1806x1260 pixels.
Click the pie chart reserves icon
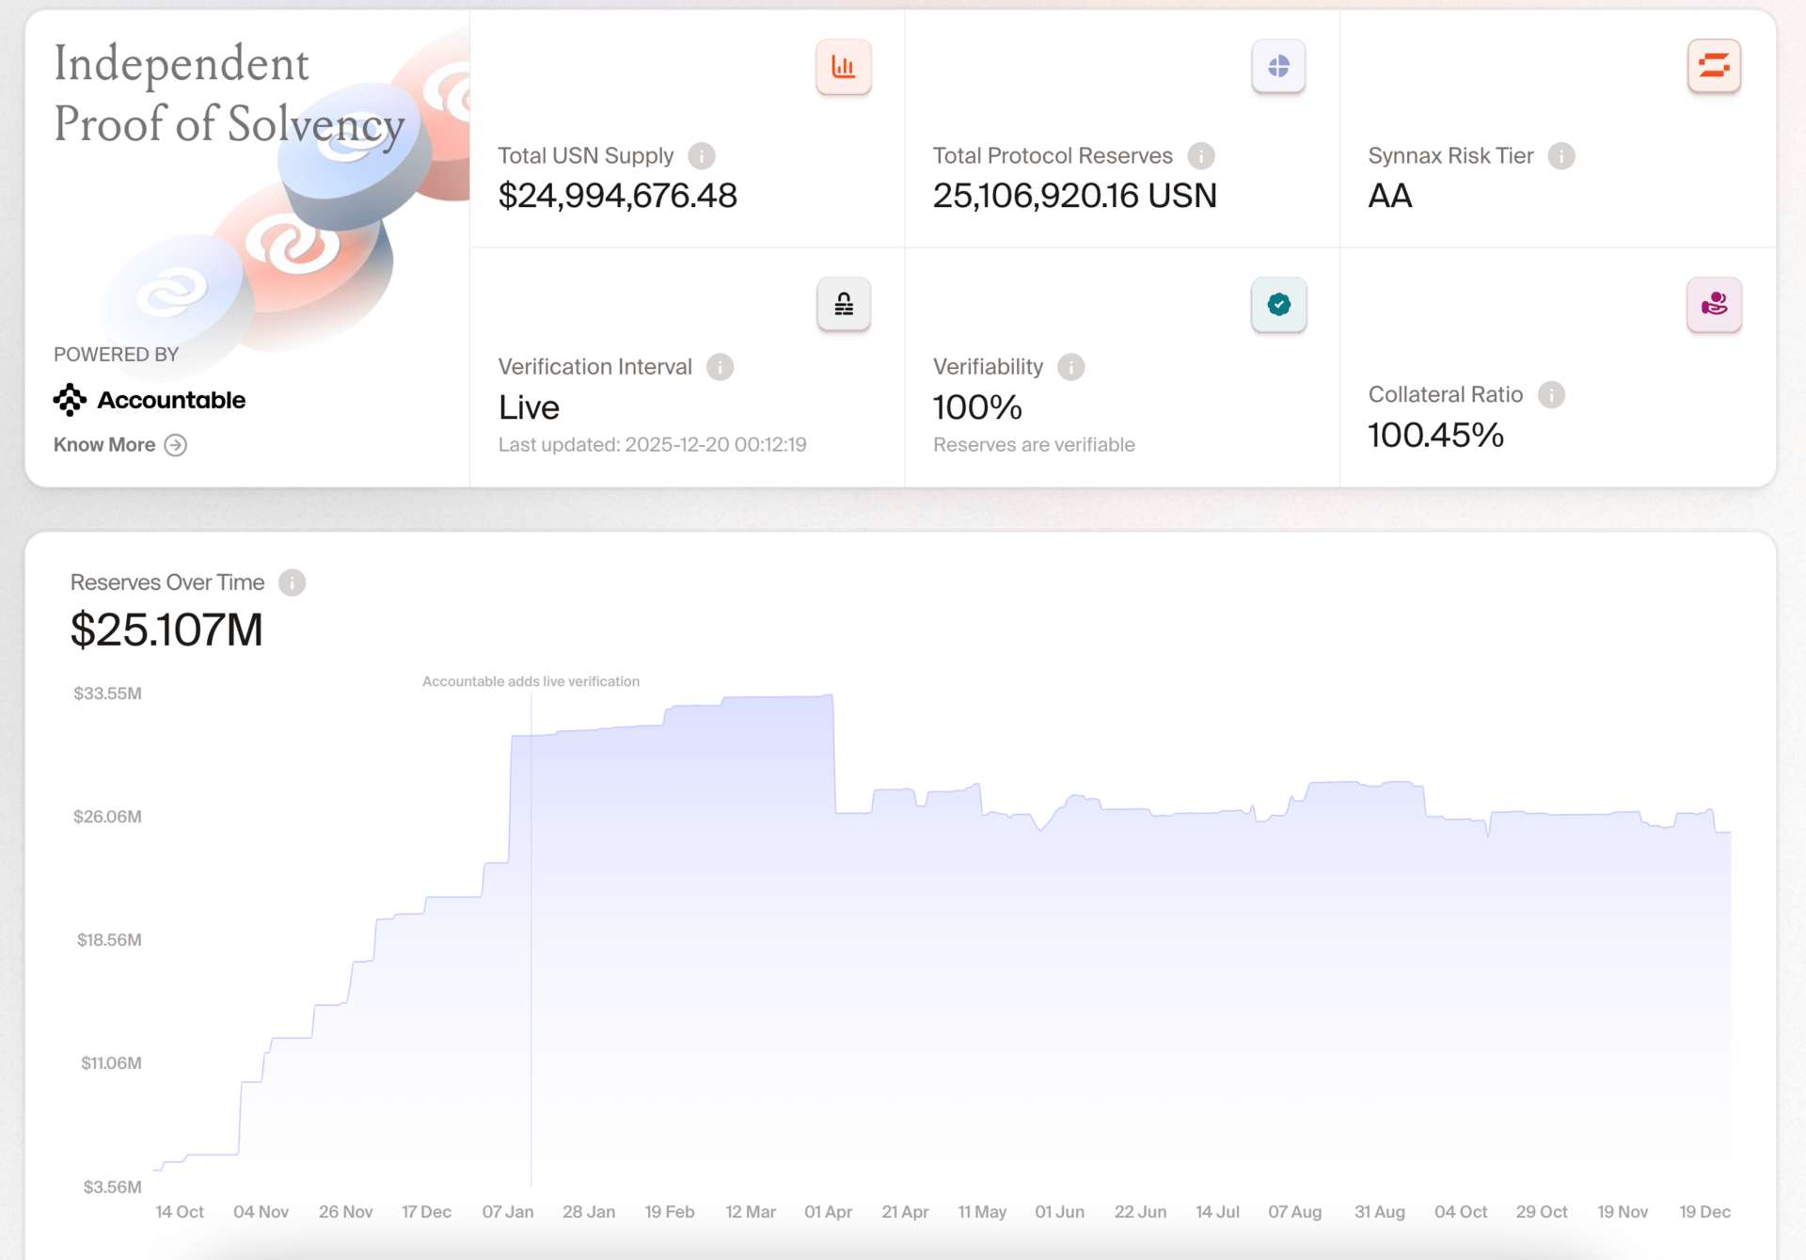click(x=1277, y=67)
